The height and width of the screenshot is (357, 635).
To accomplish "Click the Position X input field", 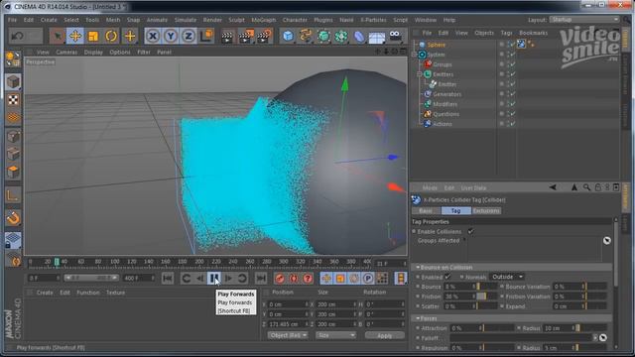I will click(x=287, y=304).
